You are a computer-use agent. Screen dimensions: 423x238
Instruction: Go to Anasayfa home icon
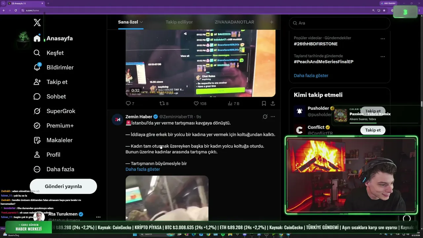pyautogui.click(x=37, y=38)
